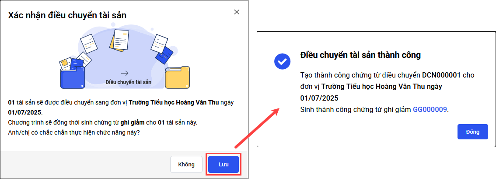This screenshot has width=496, height=179.
Task: Click the Trường Tiểu học name in confirm dialog
Action: (x=174, y=103)
